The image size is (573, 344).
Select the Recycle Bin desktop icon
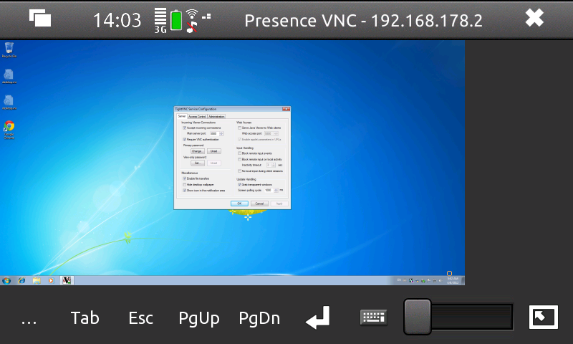[x=9, y=49]
